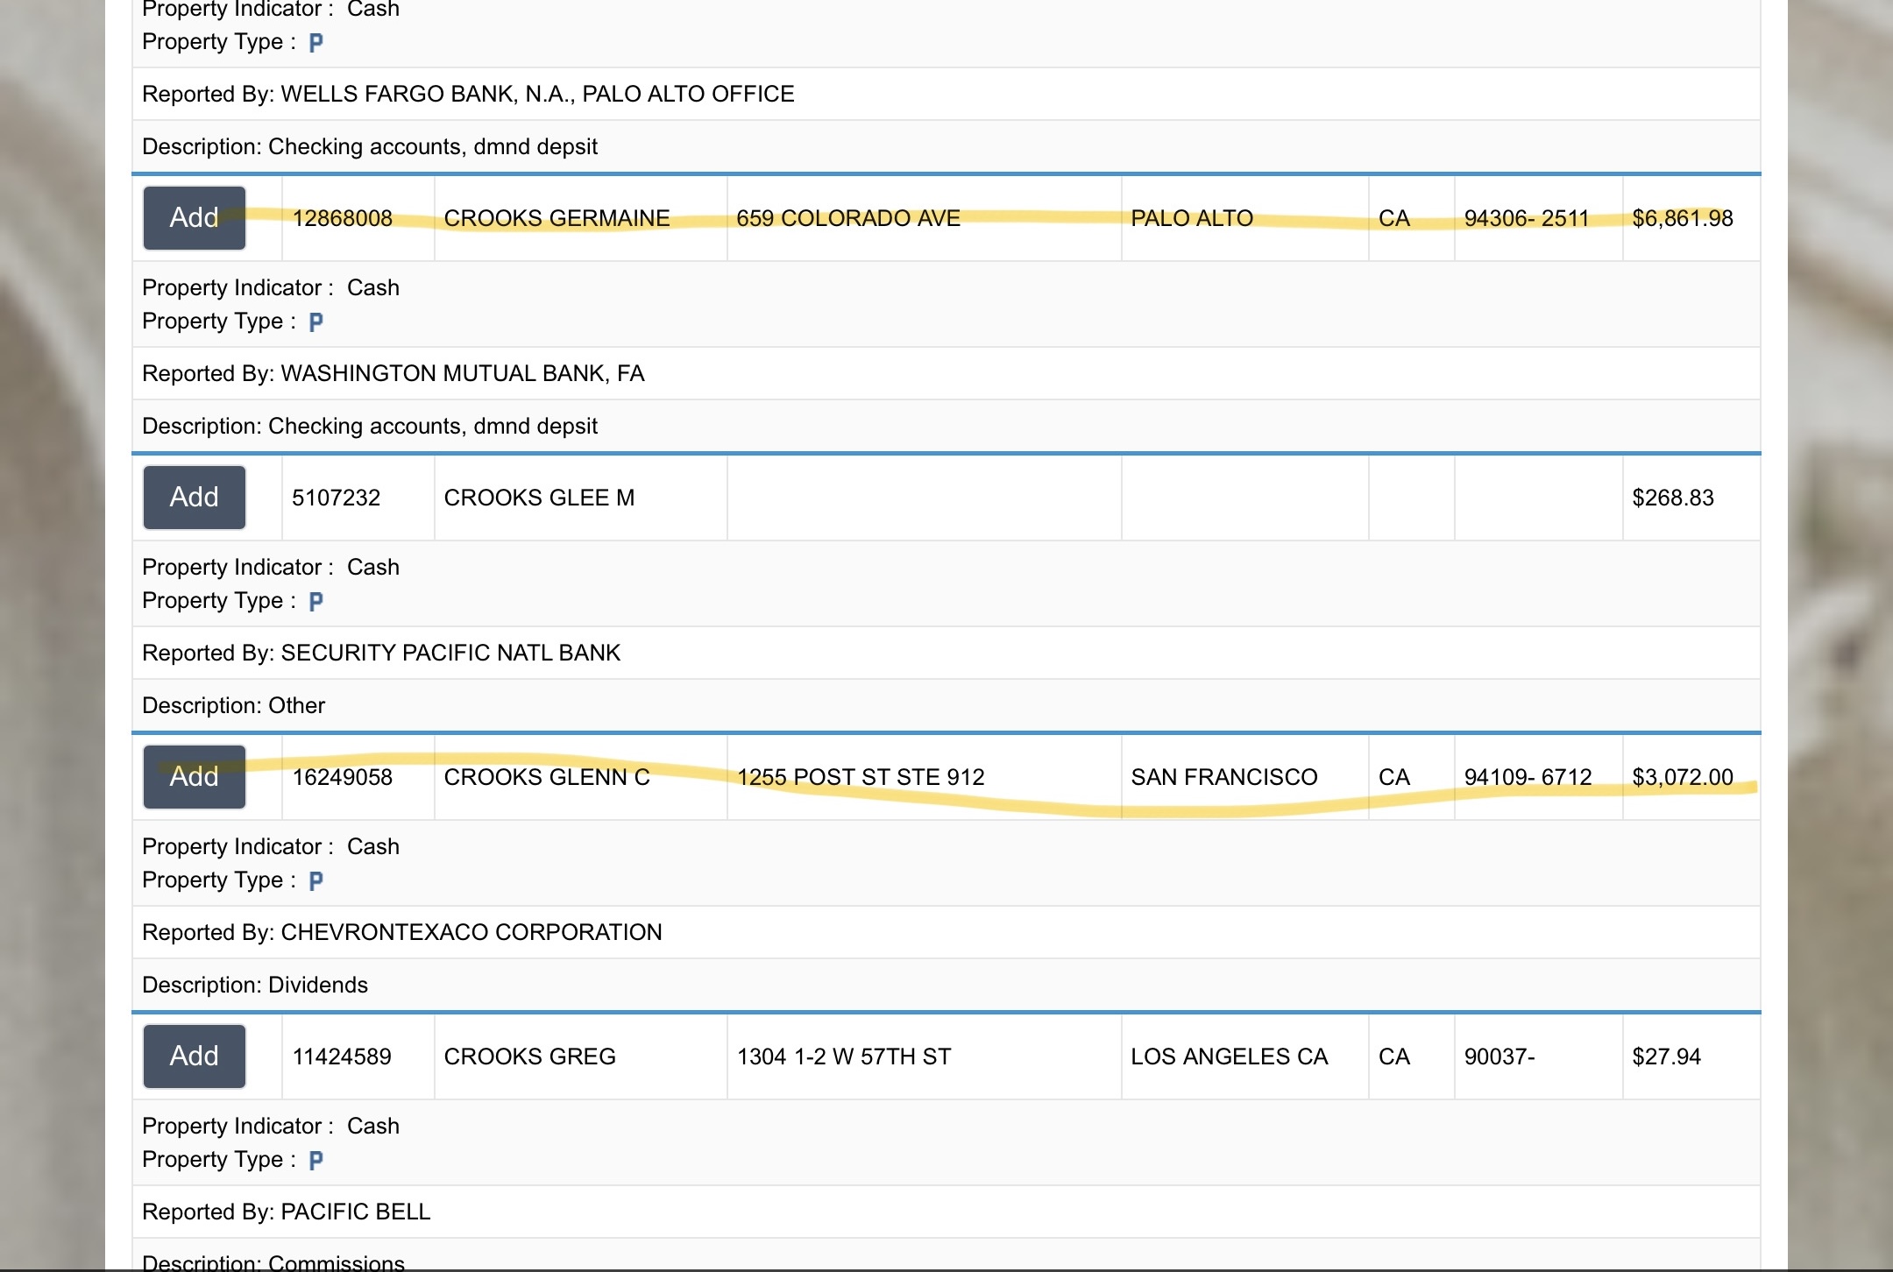The width and height of the screenshot is (1893, 1272).
Task: Select the city SAN FRANCISCO cell
Action: click(x=1244, y=777)
